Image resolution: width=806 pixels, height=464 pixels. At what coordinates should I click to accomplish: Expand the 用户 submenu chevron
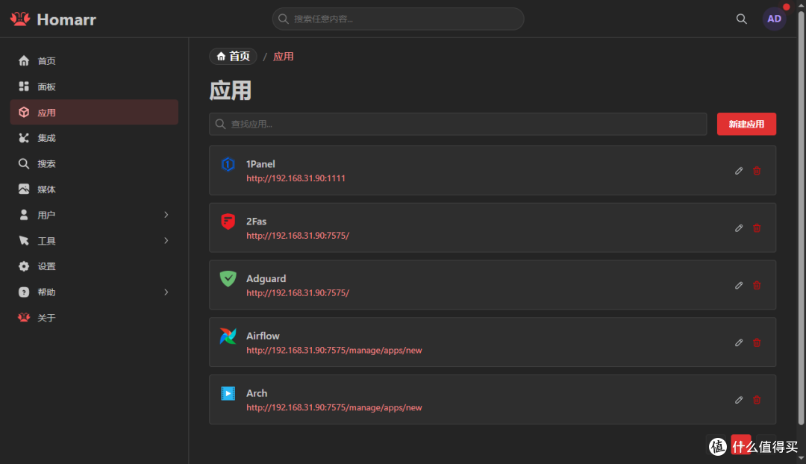pos(166,215)
